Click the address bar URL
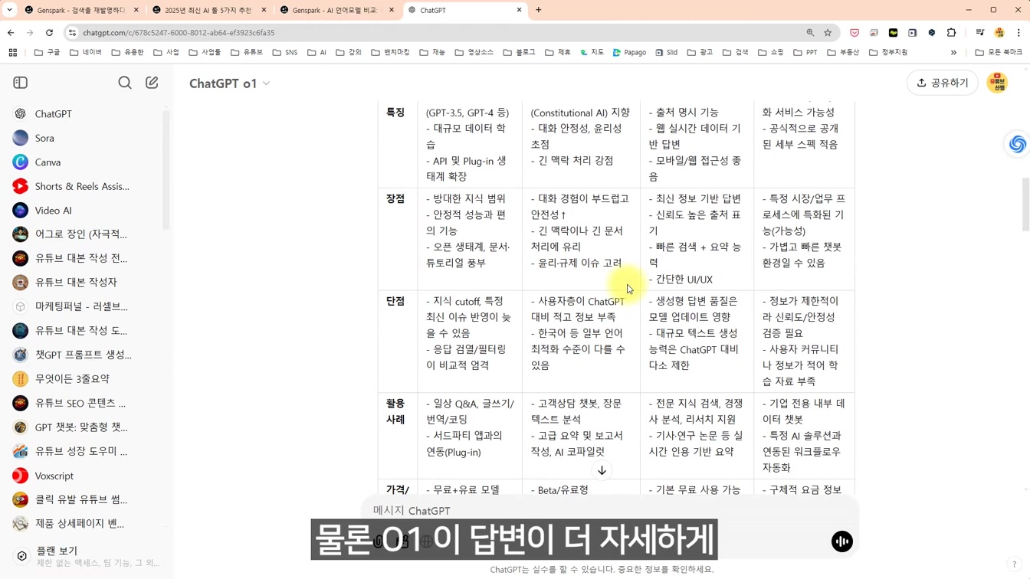 (x=179, y=33)
